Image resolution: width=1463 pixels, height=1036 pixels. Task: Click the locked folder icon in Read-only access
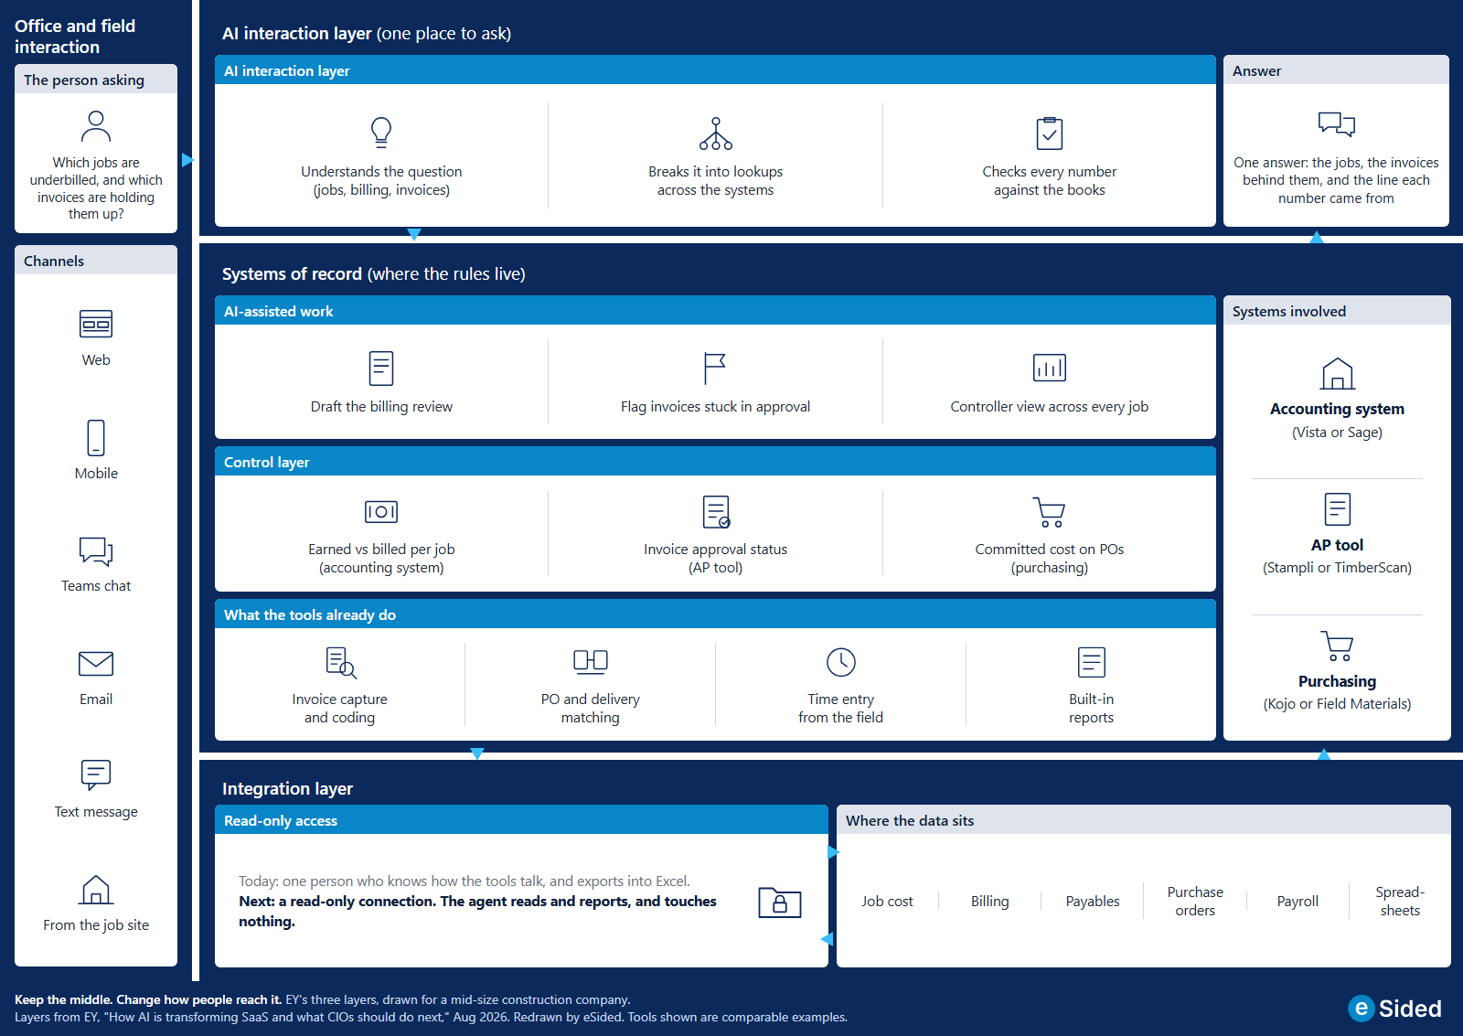coord(780,902)
